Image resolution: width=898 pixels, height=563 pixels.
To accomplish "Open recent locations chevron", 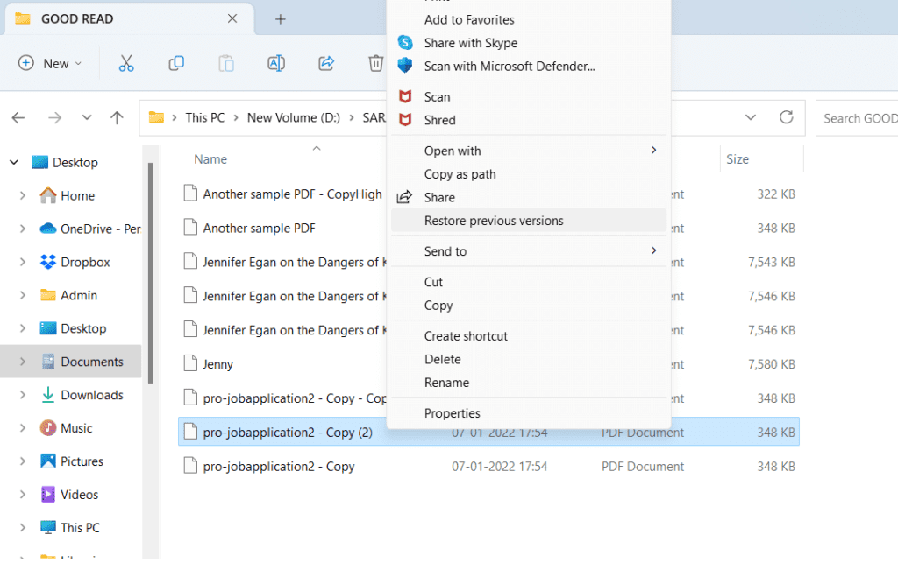I will click(x=87, y=117).
